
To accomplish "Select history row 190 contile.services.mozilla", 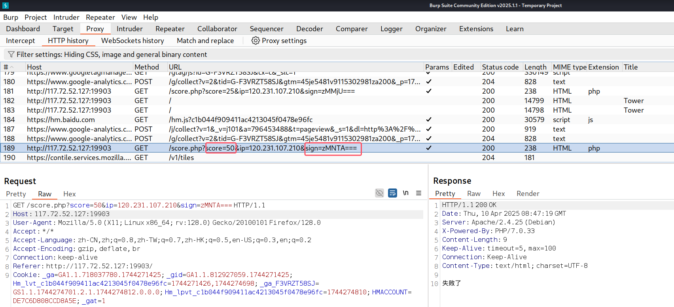I will [x=337, y=158].
